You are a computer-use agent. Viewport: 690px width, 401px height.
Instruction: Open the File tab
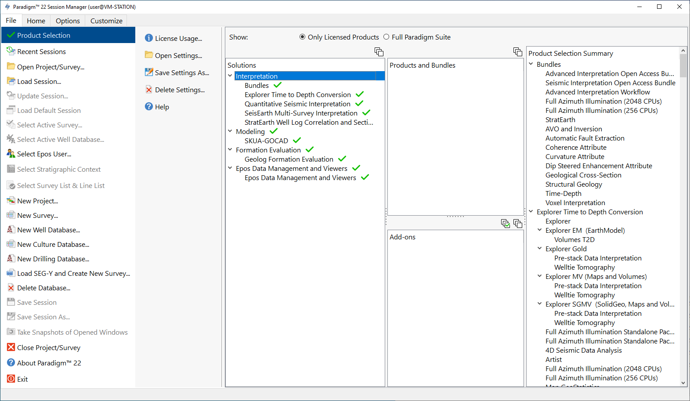(11, 20)
